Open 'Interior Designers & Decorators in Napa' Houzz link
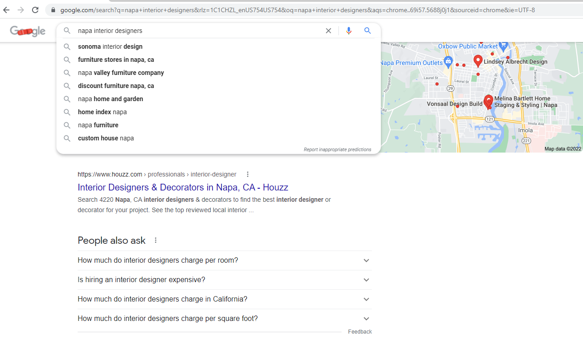Viewport: 583px width, 339px height. (183, 187)
